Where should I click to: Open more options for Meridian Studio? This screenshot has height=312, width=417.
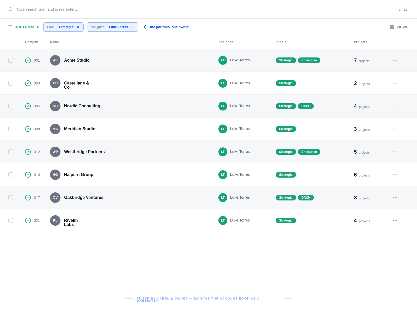click(x=395, y=129)
